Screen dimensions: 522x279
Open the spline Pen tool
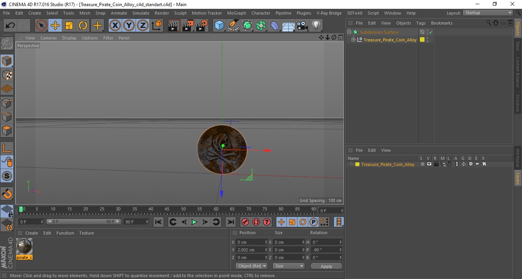[x=233, y=26]
